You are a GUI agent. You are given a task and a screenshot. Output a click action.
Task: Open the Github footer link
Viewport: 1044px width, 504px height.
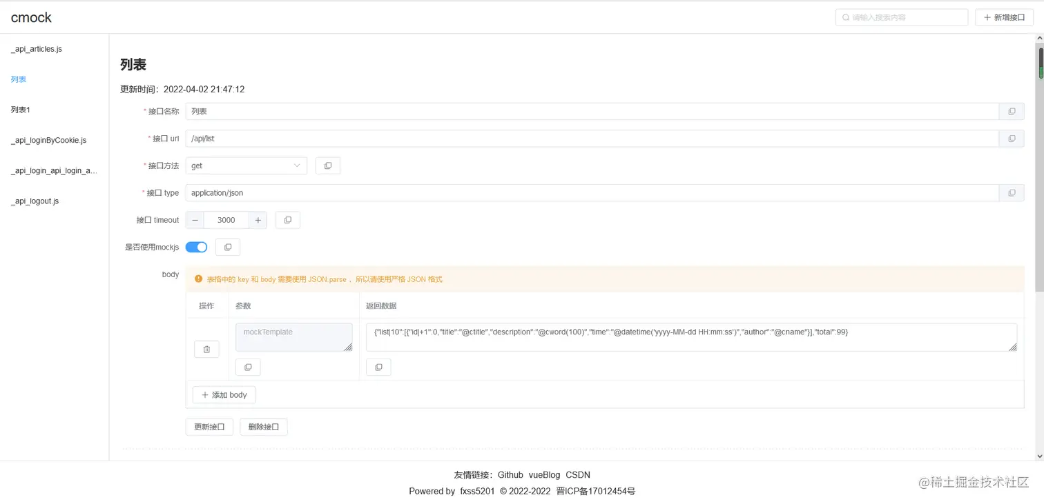(510, 475)
